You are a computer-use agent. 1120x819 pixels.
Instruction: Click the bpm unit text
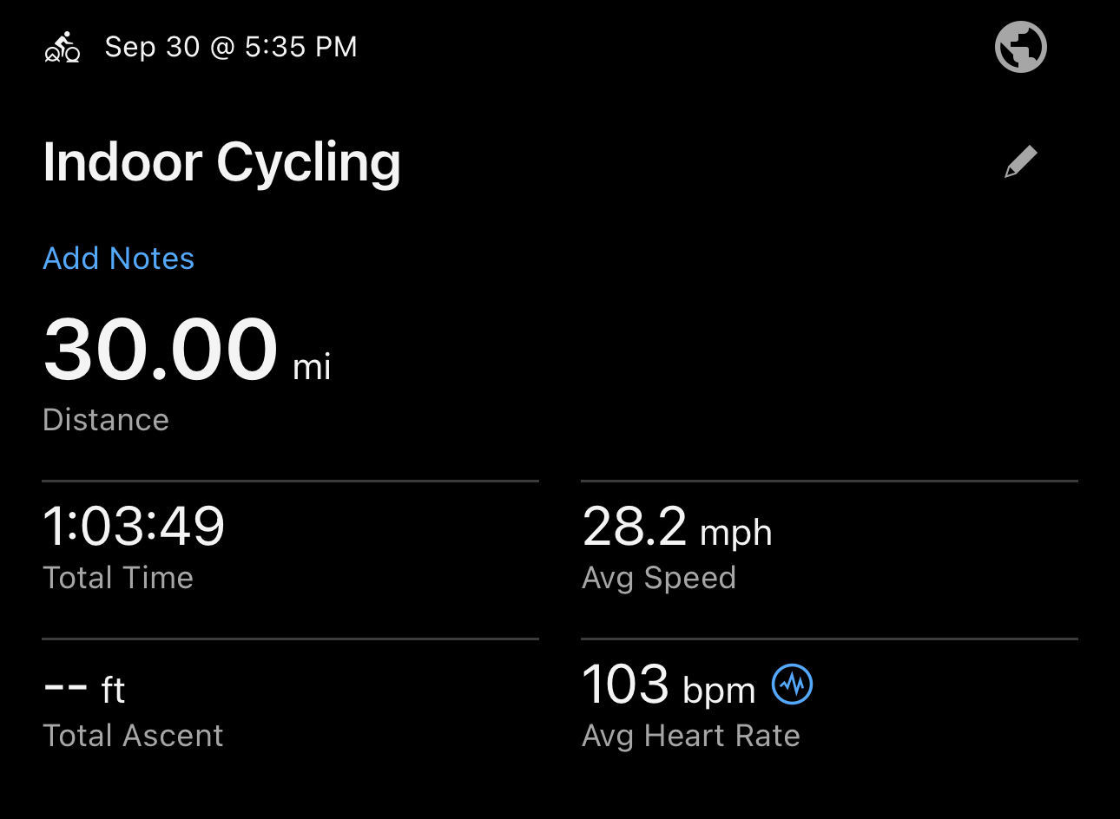coord(719,691)
